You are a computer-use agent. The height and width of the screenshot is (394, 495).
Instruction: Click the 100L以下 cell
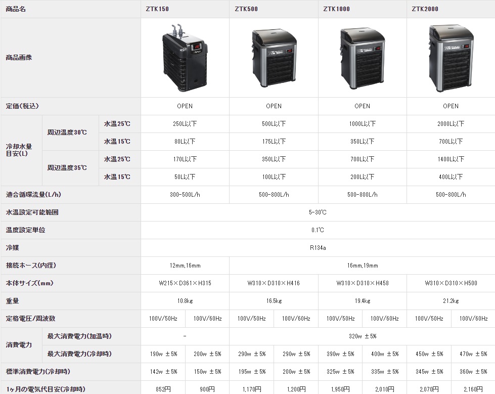(274, 177)
